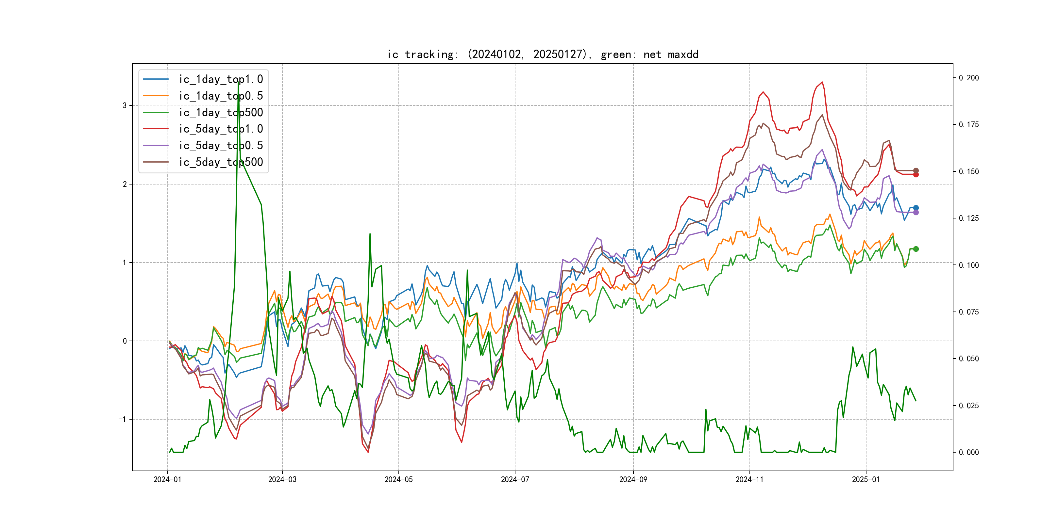The image size is (1059, 529).
Task: Click the 2025-01 x-axis tick label
Action: pos(866,479)
